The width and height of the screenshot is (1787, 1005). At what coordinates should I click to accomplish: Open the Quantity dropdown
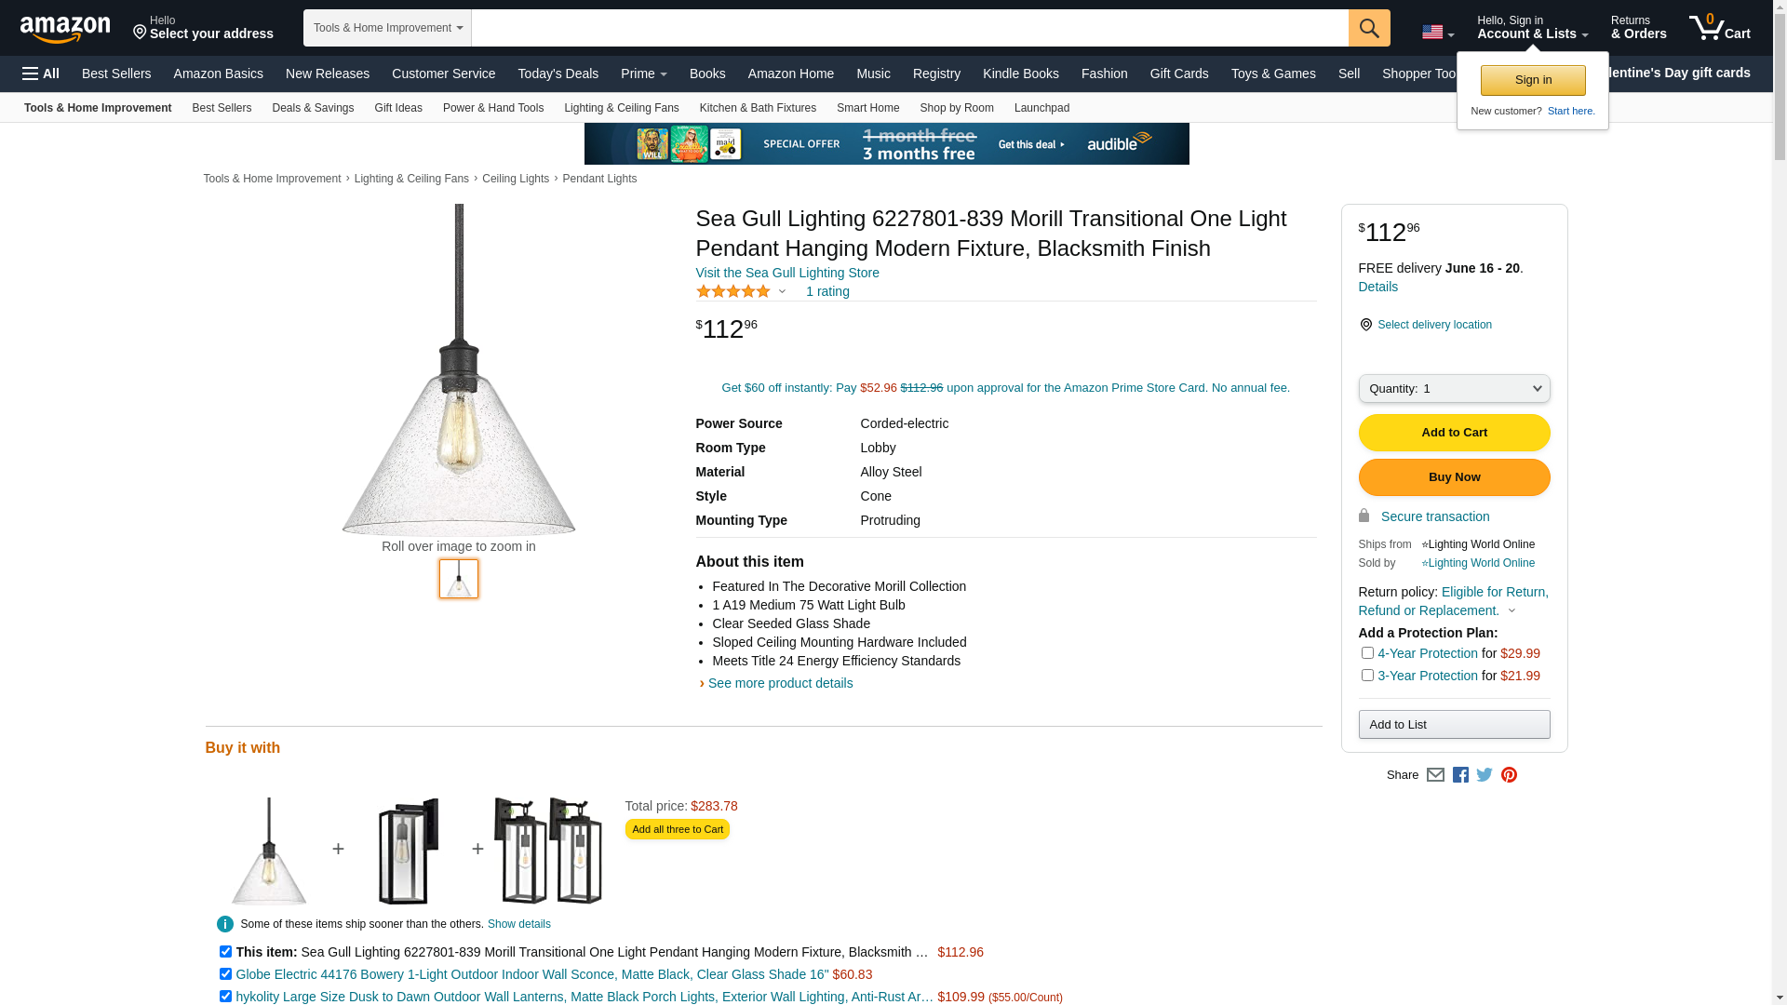click(1454, 389)
